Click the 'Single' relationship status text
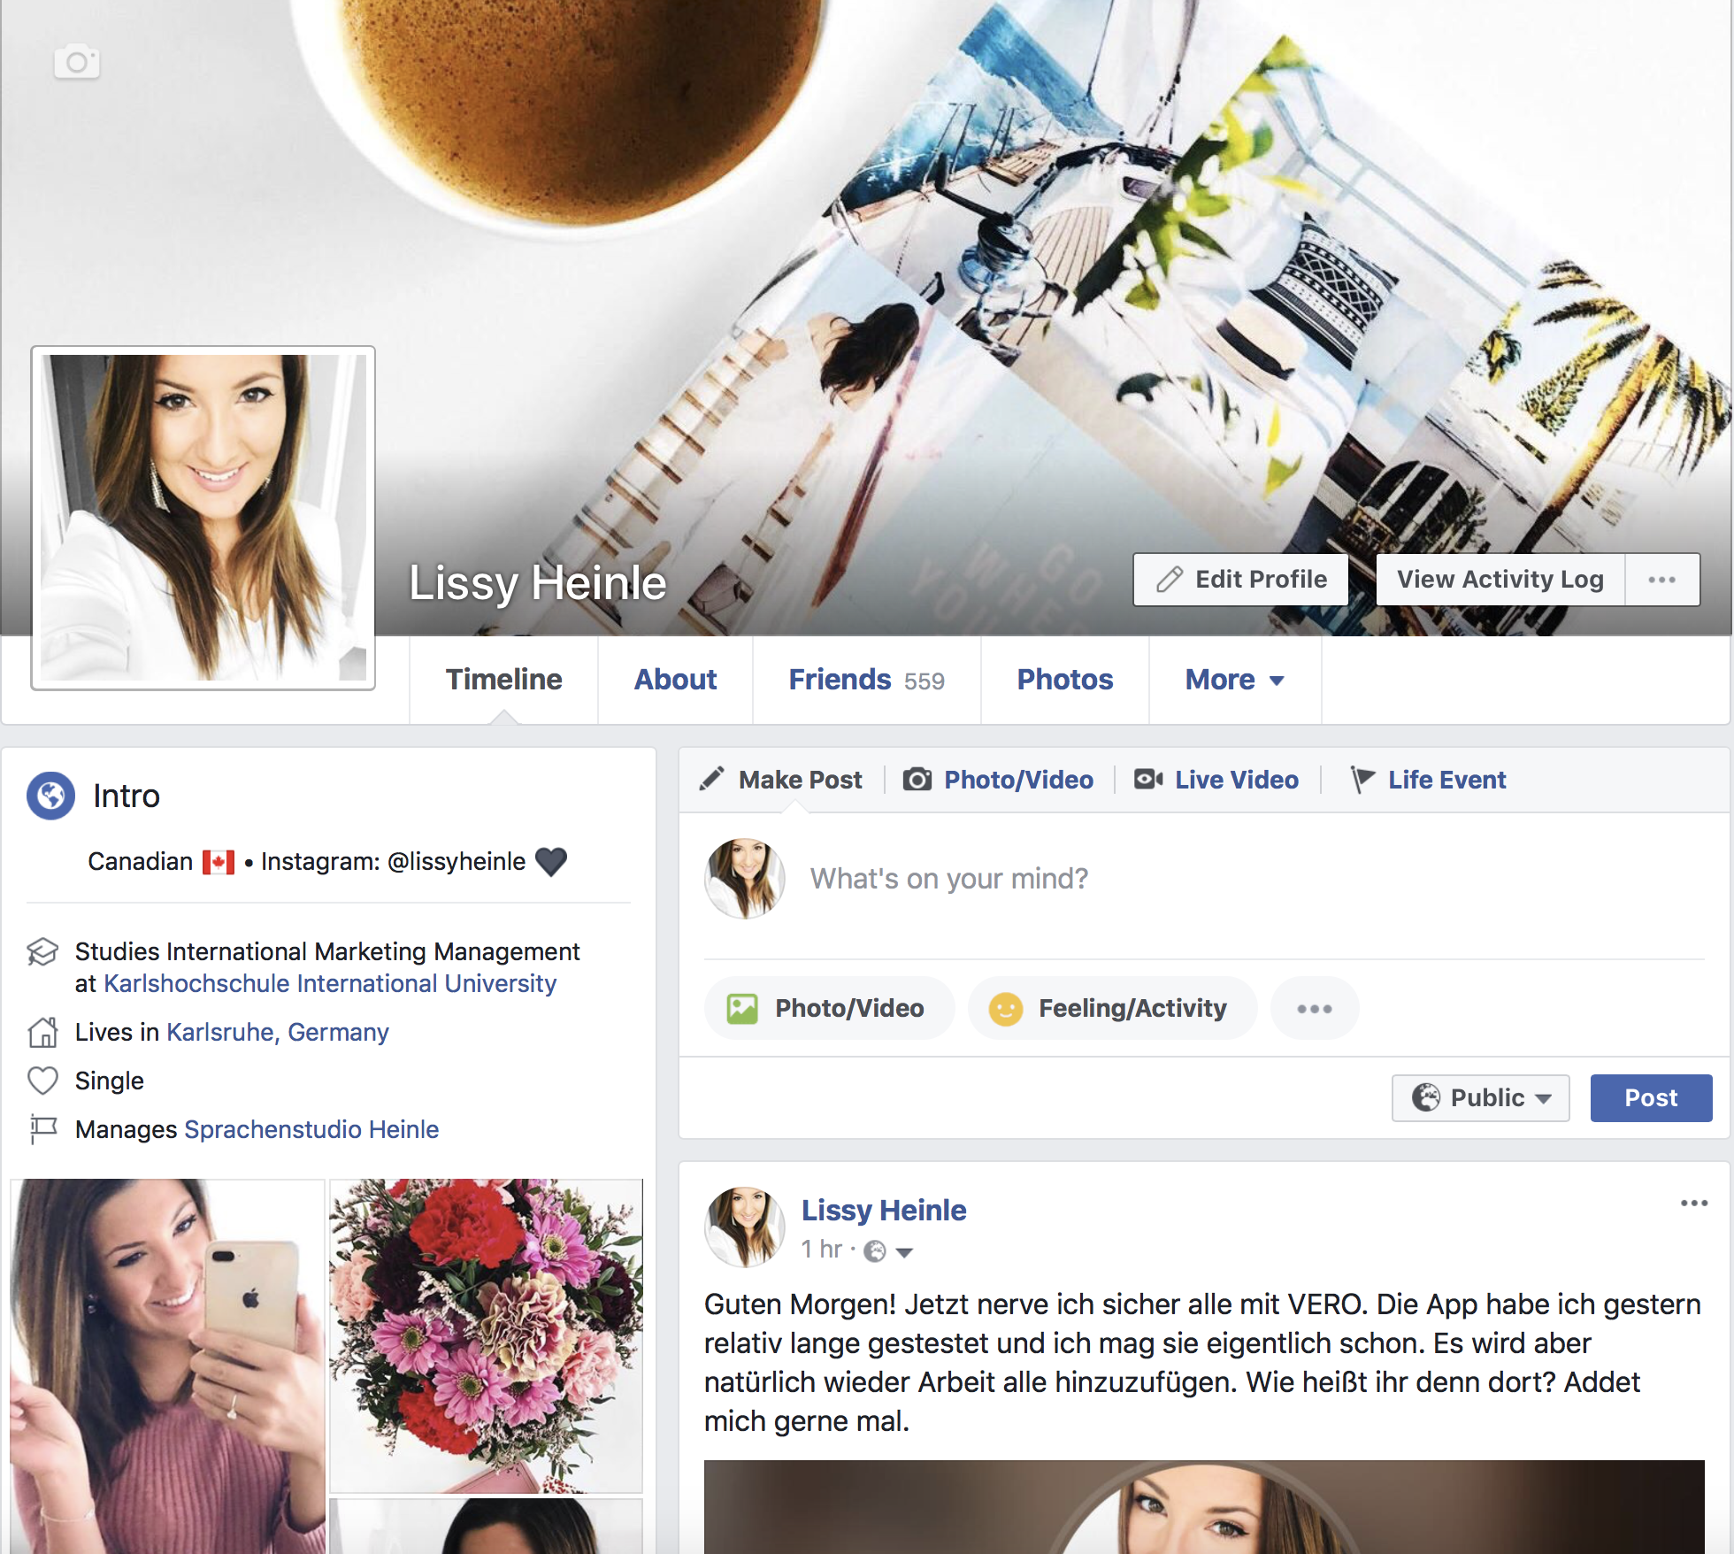Image resolution: width=1734 pixels, height=1554 pixels. click(x=109, y=1081)
